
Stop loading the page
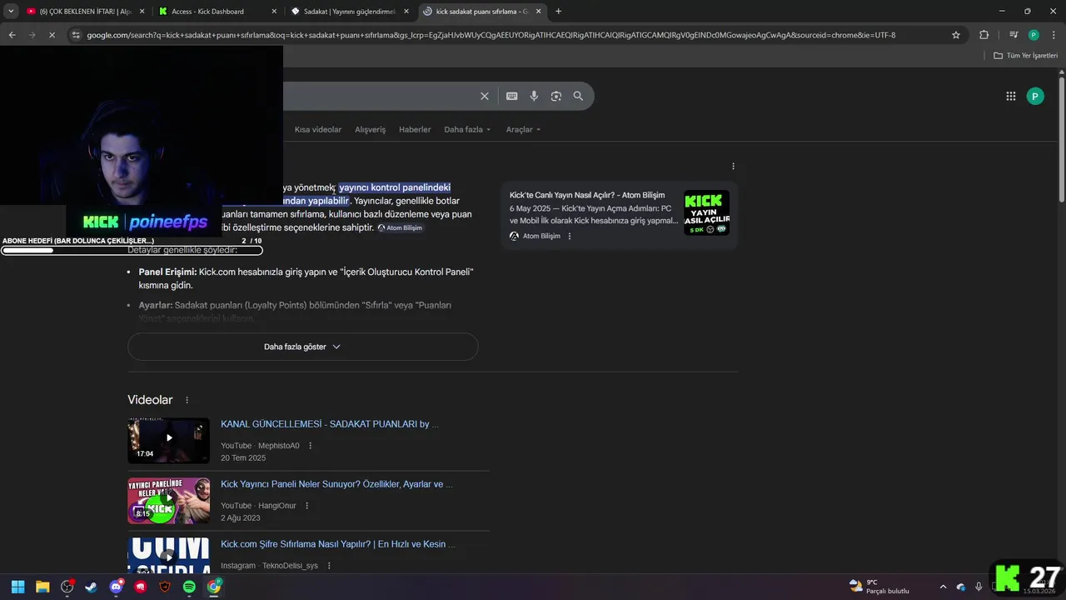52,35
